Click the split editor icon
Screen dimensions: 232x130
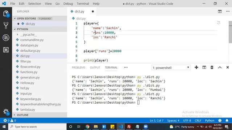[x=220, y=12]
